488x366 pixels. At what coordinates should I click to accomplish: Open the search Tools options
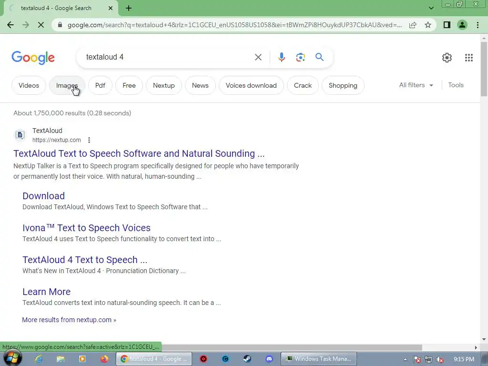[x=456, y=85]
